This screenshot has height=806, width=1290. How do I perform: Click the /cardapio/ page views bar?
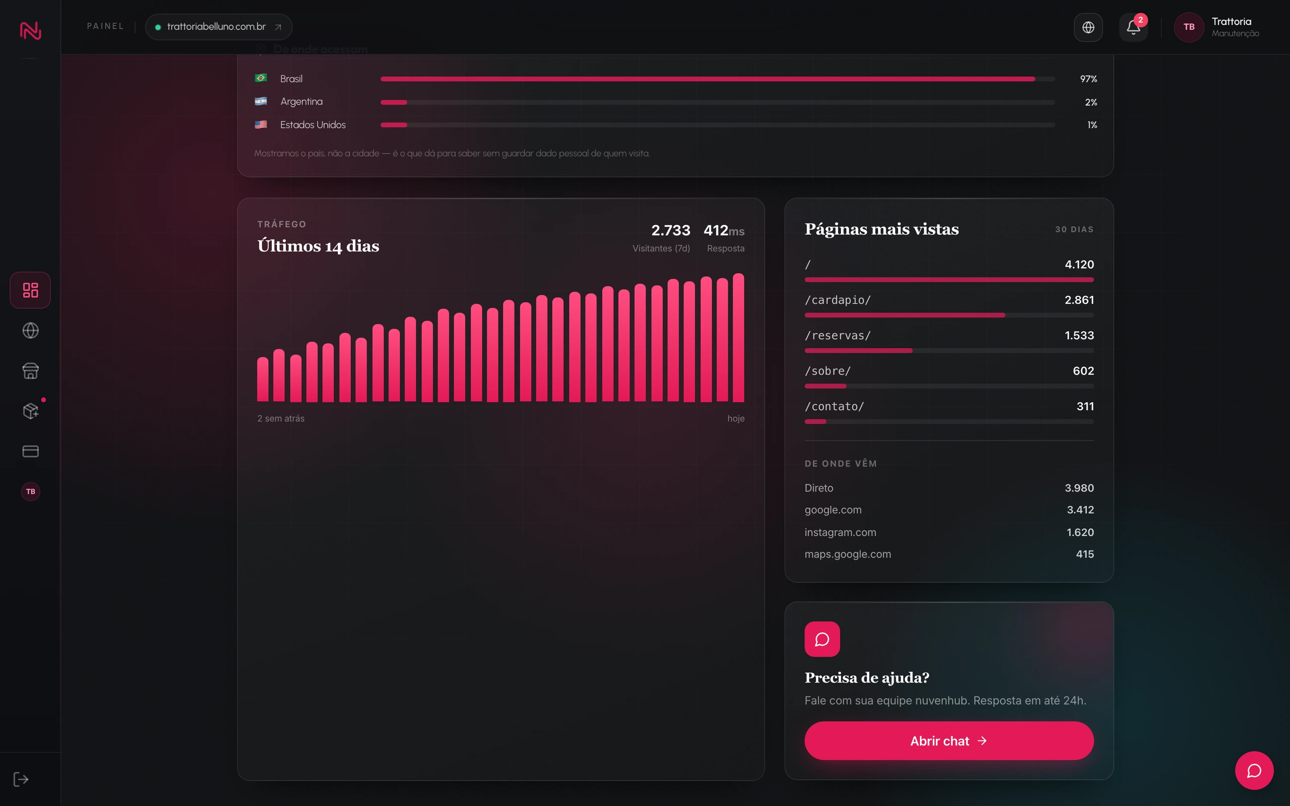tap(949, 315)
